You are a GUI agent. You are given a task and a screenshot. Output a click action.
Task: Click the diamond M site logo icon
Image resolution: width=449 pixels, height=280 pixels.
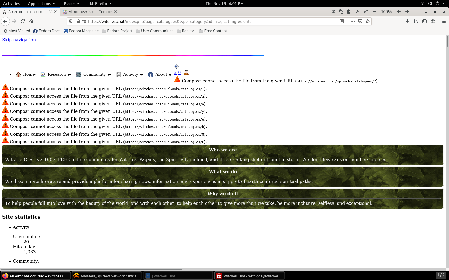[176, 66]
